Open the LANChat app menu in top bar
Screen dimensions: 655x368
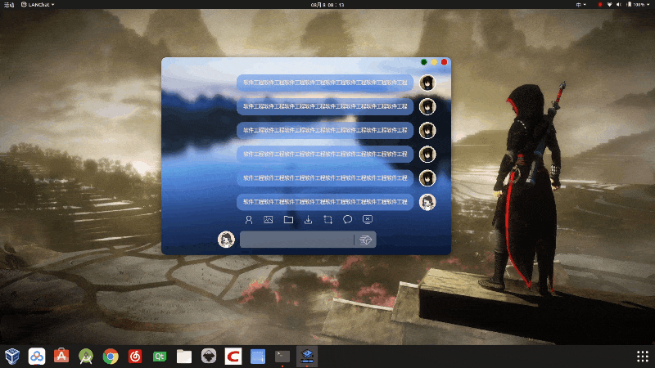[38, 5]
